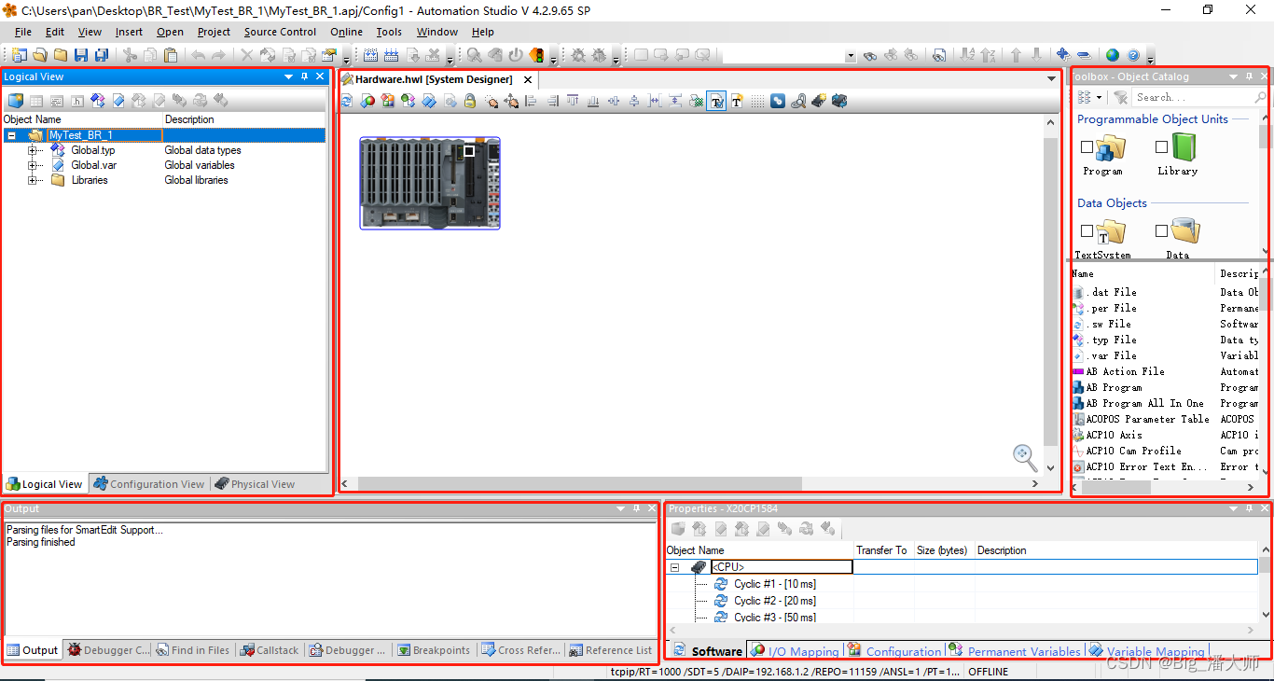Click the Save All icon
The image size is (1274, 681).
(102, 55)
